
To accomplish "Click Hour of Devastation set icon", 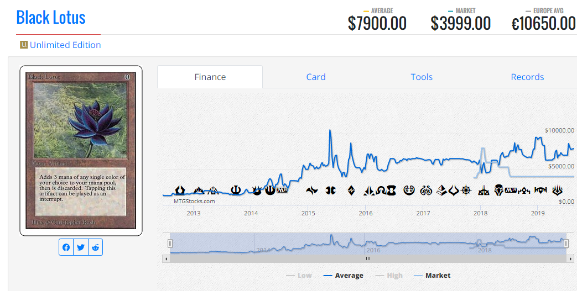I will click(454, 191).
